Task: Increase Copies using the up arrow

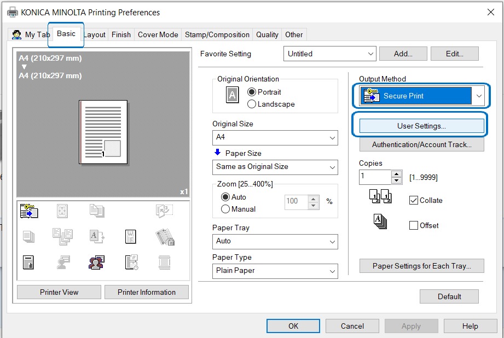Action: point(397,174)
